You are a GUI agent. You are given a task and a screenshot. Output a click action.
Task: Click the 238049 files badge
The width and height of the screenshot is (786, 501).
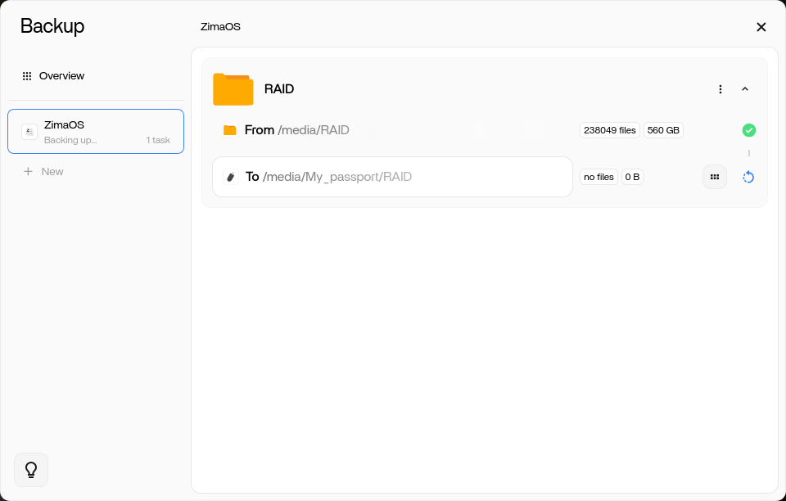(610, 130)
